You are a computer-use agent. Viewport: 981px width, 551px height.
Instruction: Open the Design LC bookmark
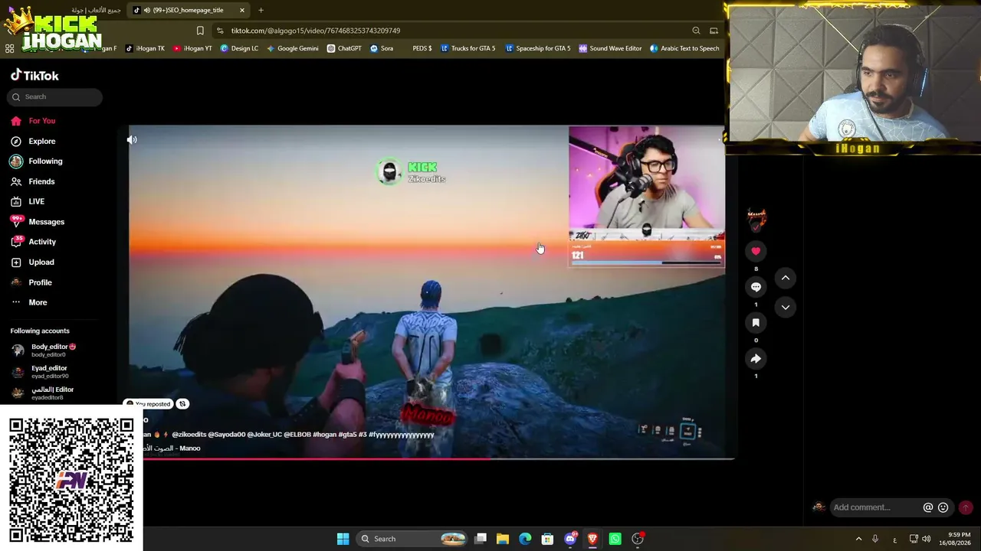click(239, 48)
